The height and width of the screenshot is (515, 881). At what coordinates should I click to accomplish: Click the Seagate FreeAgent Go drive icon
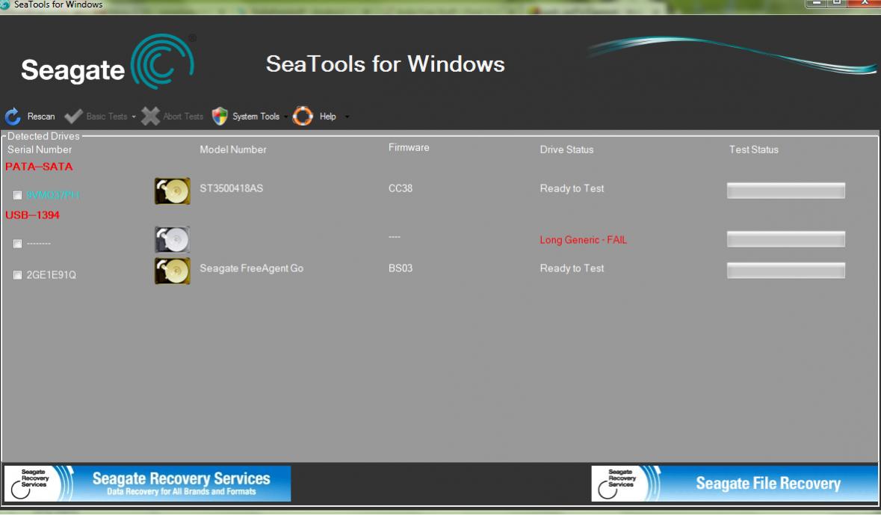point(173,271)
